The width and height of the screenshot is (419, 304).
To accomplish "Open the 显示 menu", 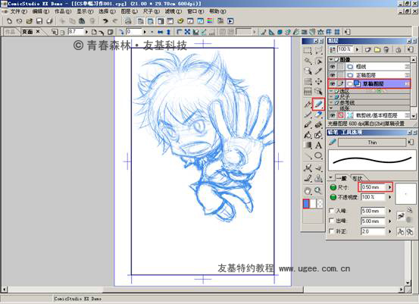I will point(85,11).
